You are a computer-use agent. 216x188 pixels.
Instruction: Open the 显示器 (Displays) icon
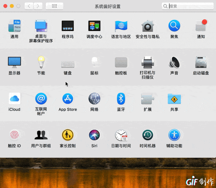point(14,62)
